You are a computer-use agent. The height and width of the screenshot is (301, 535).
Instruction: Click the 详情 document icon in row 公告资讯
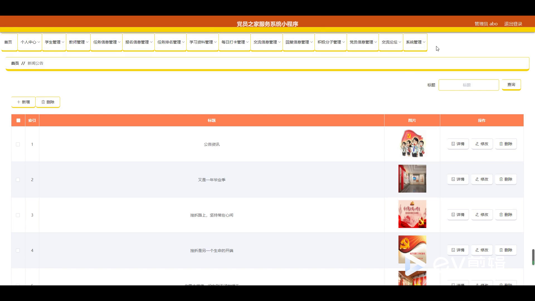pyautogui.click(x=453, y=144)
